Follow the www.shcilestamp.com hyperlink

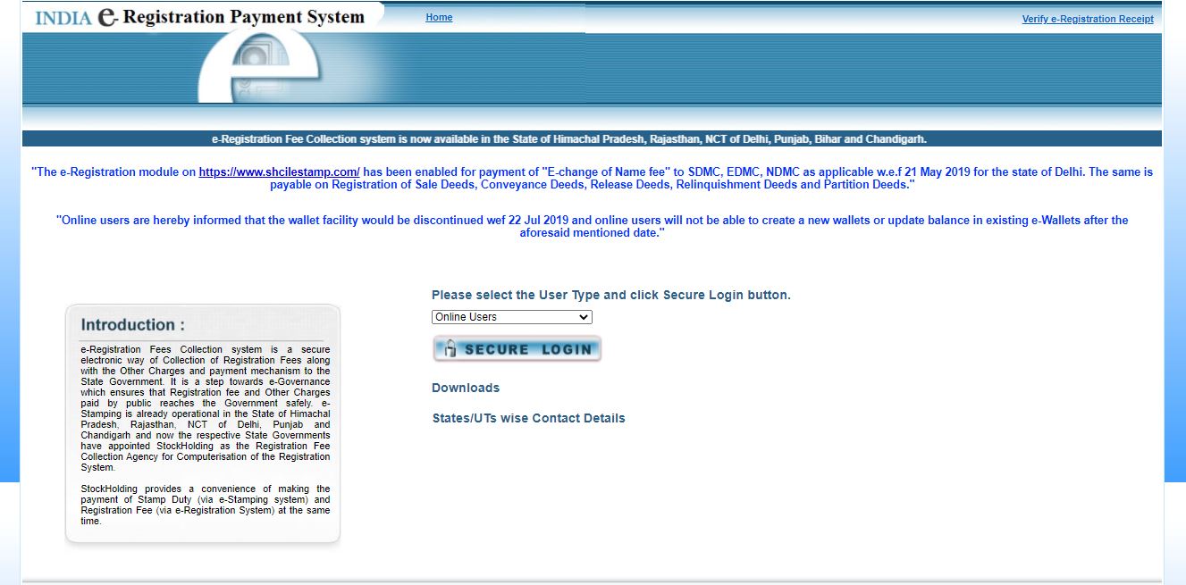pyautogui.click(x=279, y=172)
